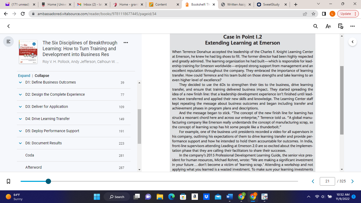
Task: Click the reader back arrow
Action: click(8, 26)
